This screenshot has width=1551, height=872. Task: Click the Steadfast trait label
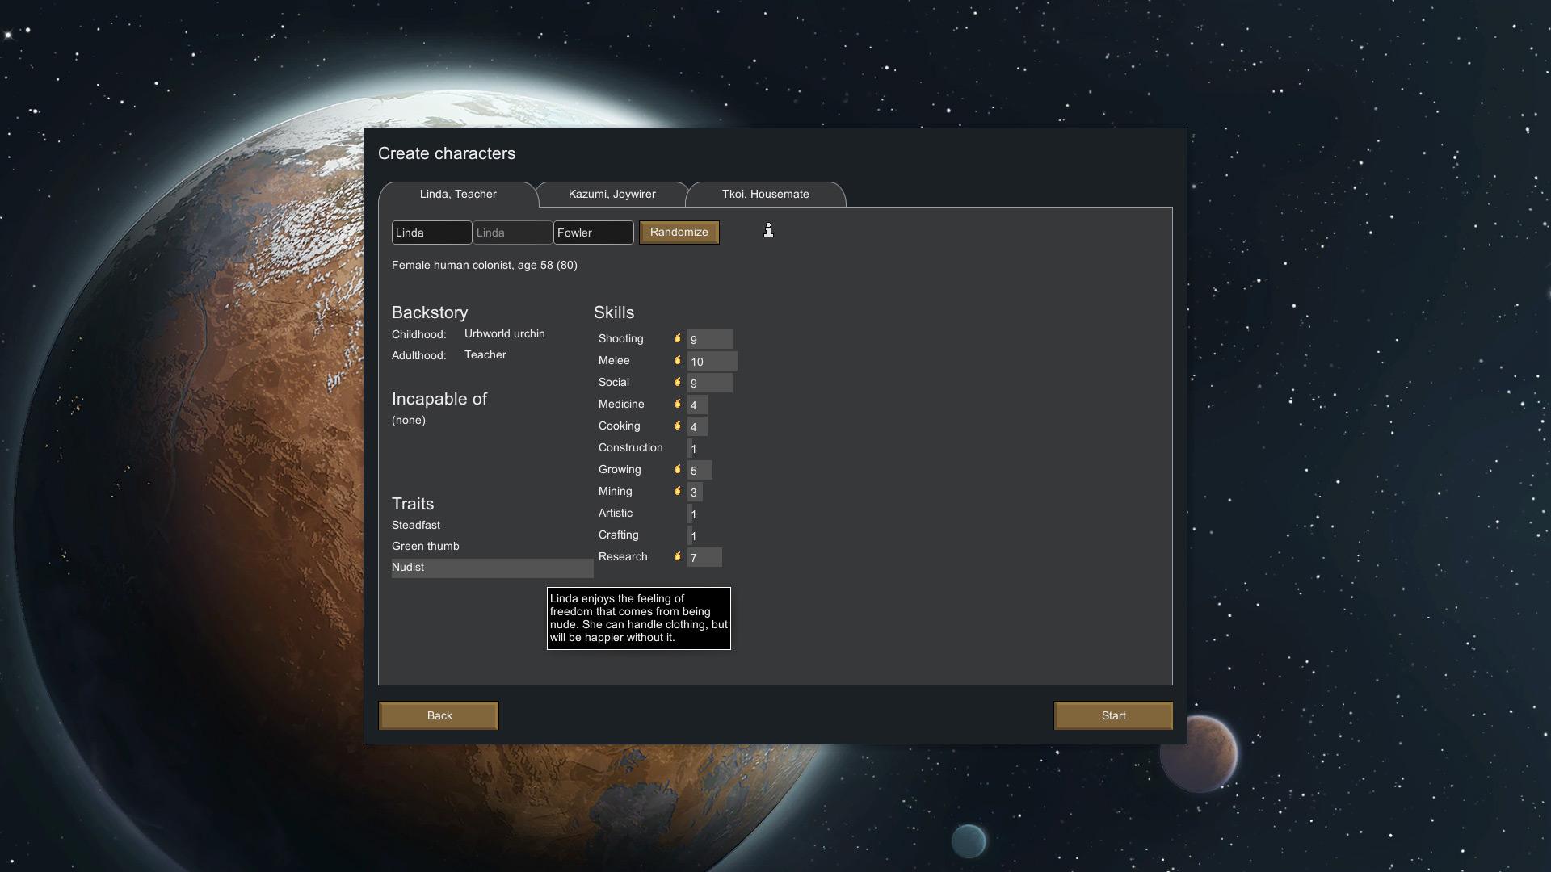(415, 525)
